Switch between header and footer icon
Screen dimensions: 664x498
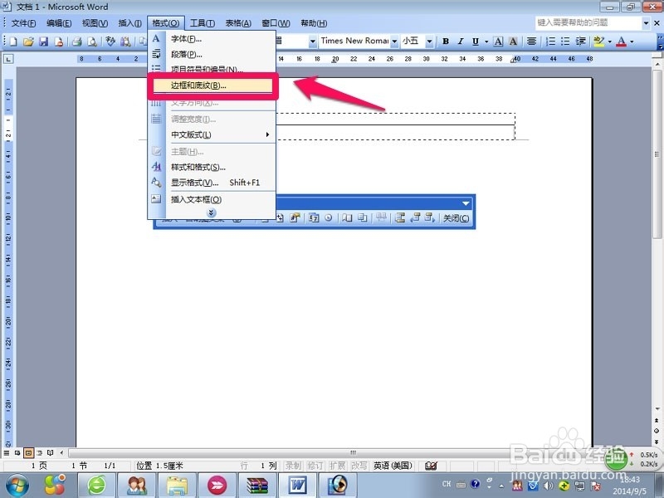point(400,218)
